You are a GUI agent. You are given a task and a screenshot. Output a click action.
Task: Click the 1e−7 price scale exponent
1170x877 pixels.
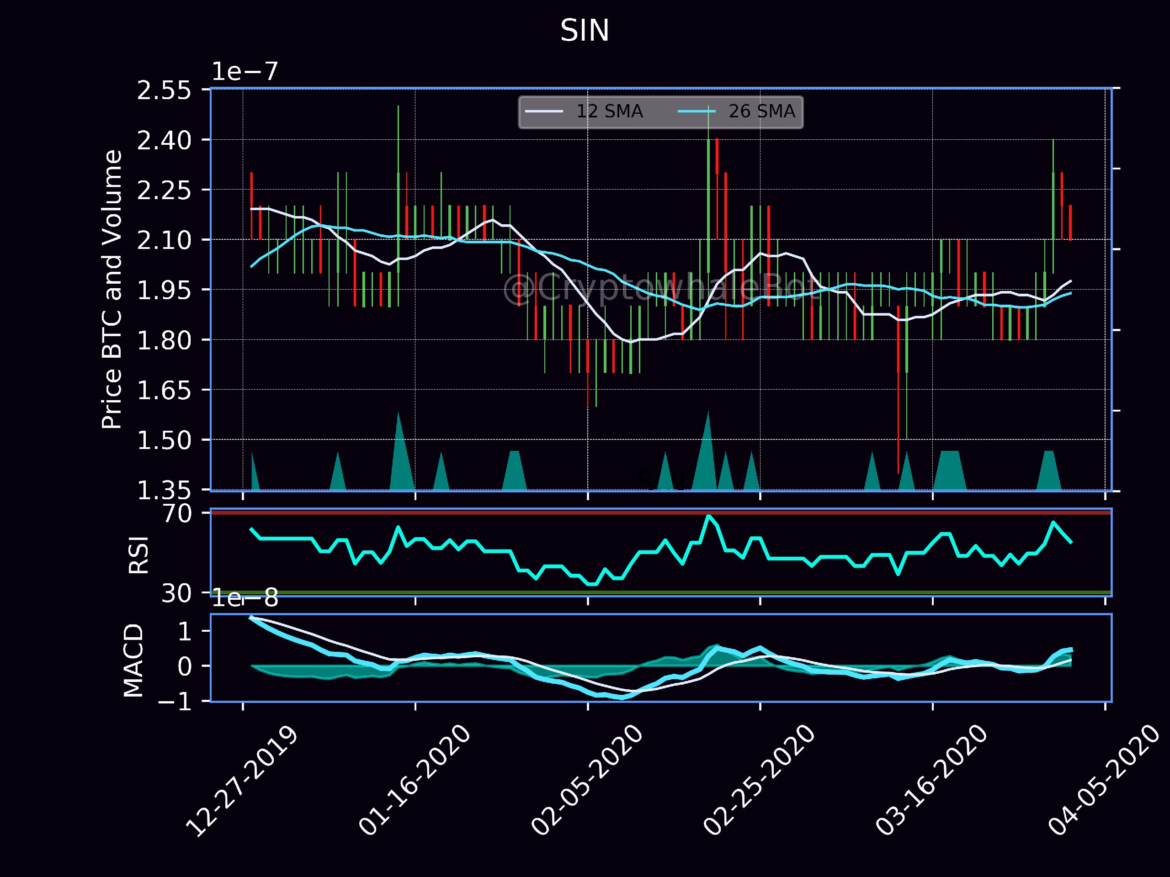pos(245,71)
